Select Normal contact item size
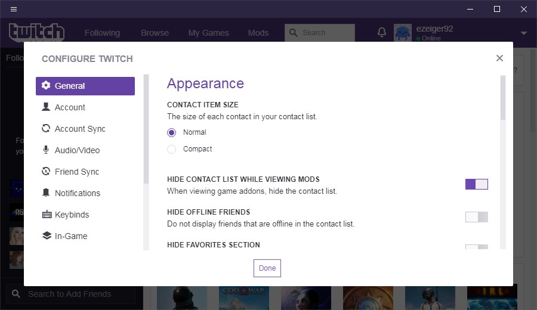This screenshot has width=537, height=310. 172,132
